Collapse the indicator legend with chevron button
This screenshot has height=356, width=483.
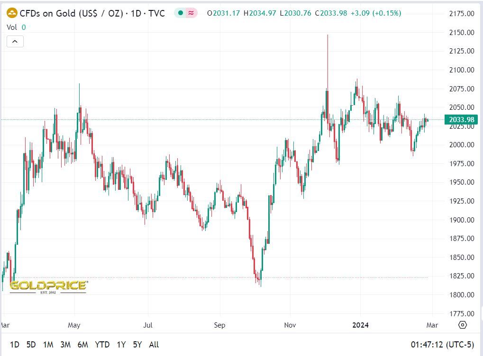15,42
